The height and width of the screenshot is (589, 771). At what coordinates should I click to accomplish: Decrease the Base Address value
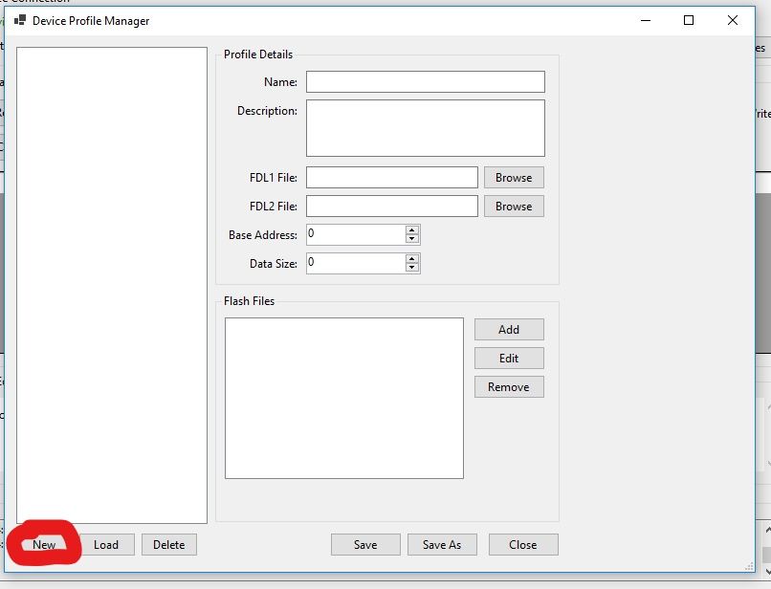(x=412, y=239)
